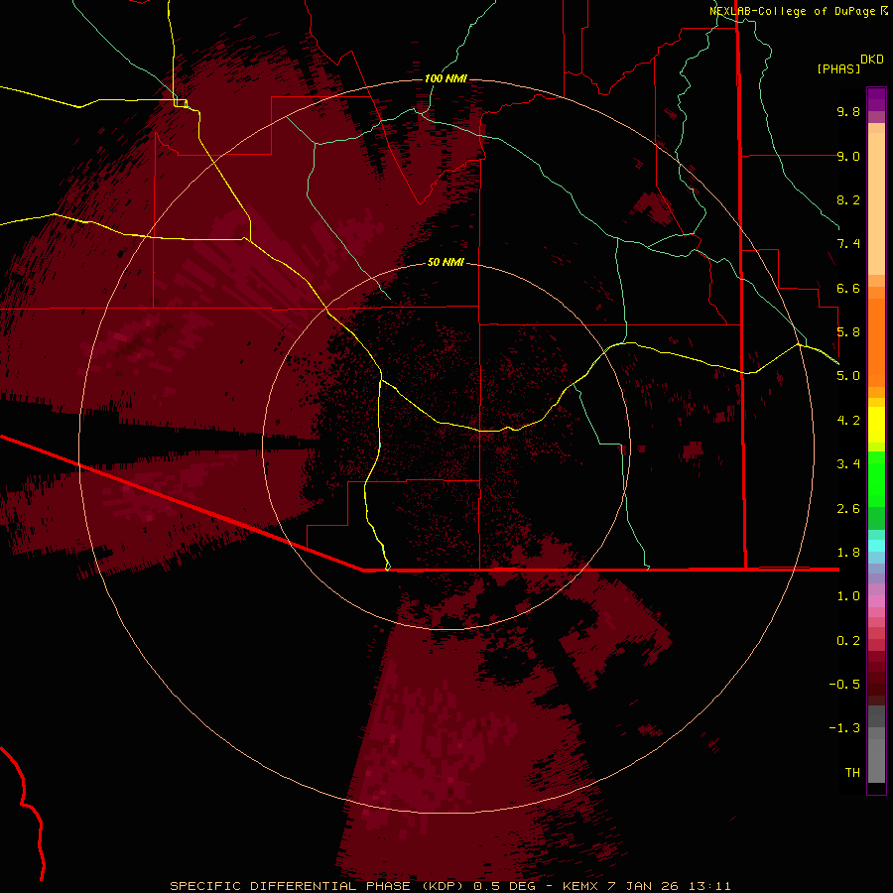Pick the gray swatch at the bottom of the color bar

876,760
